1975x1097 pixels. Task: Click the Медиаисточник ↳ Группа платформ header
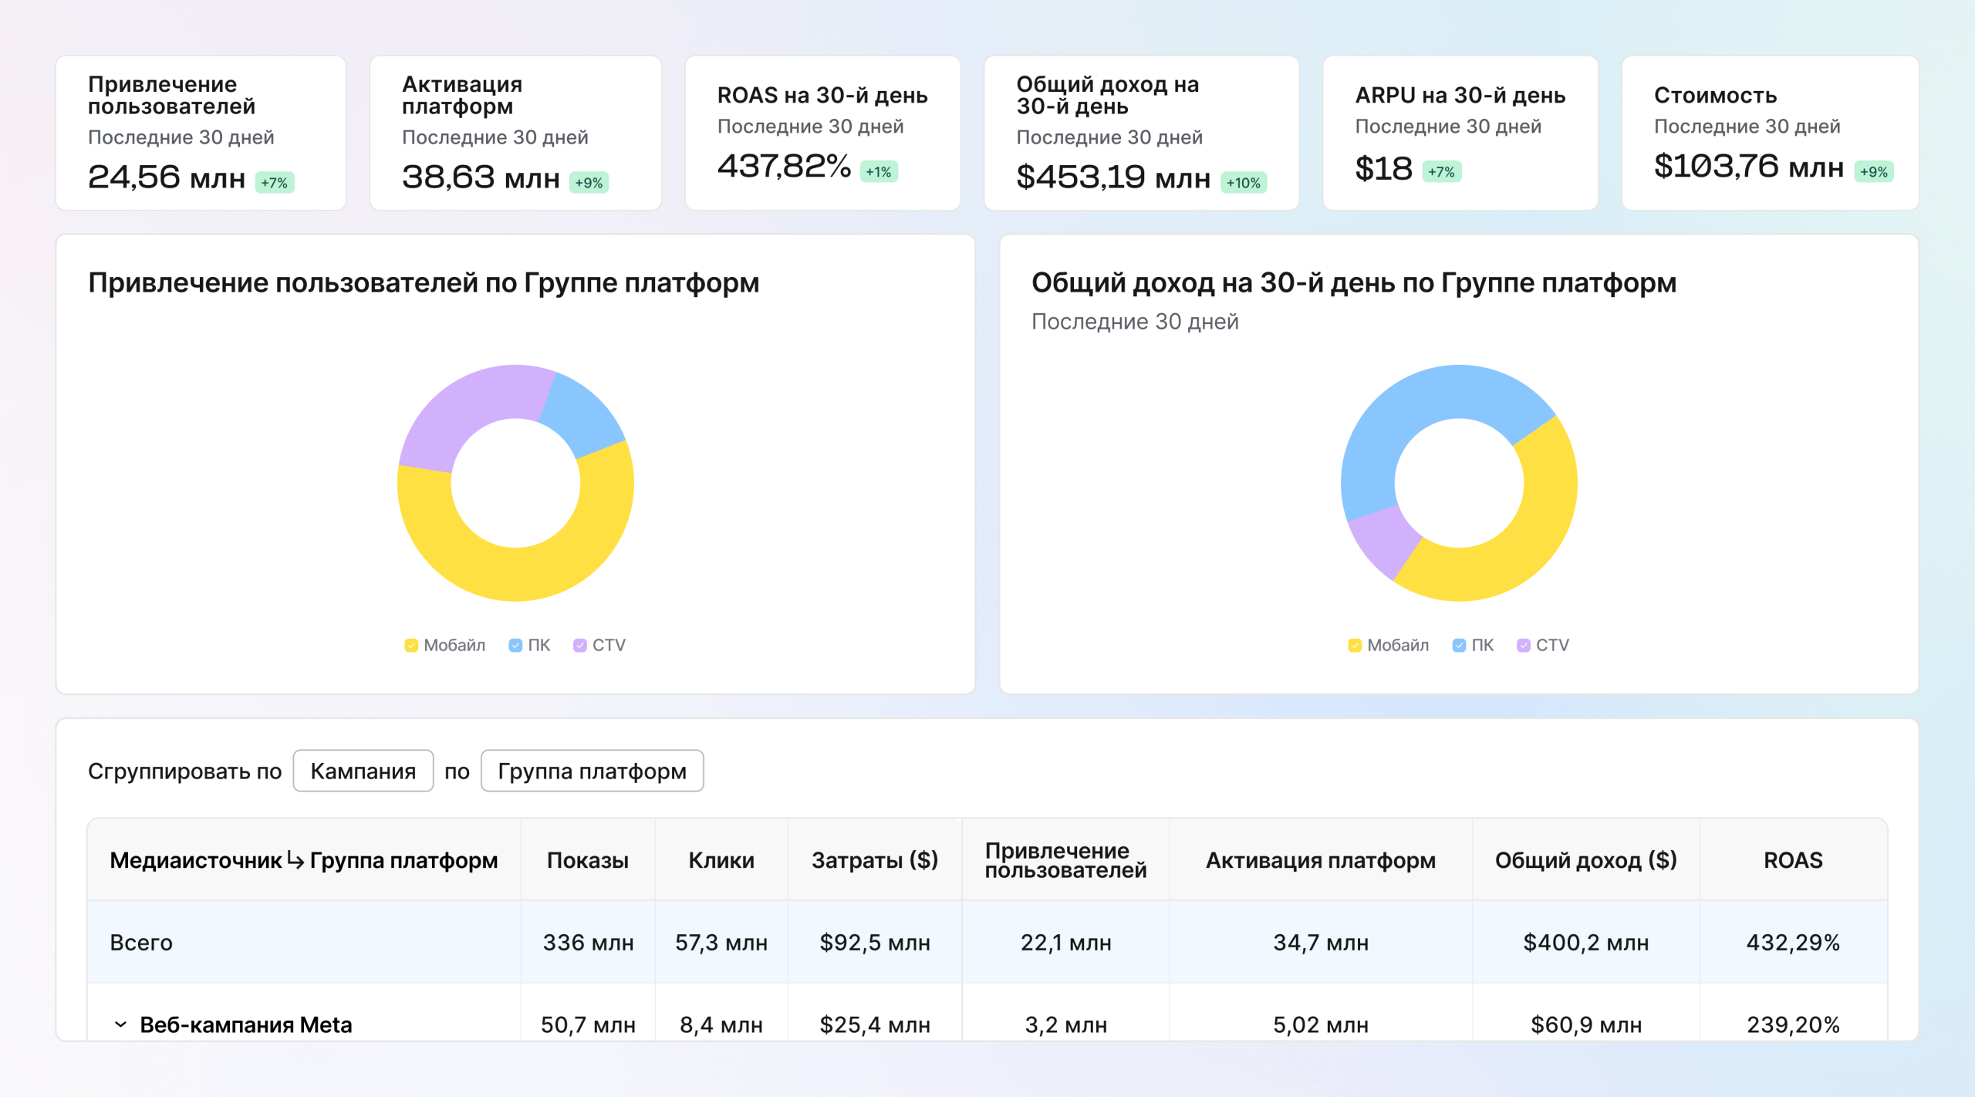[304, 860]
